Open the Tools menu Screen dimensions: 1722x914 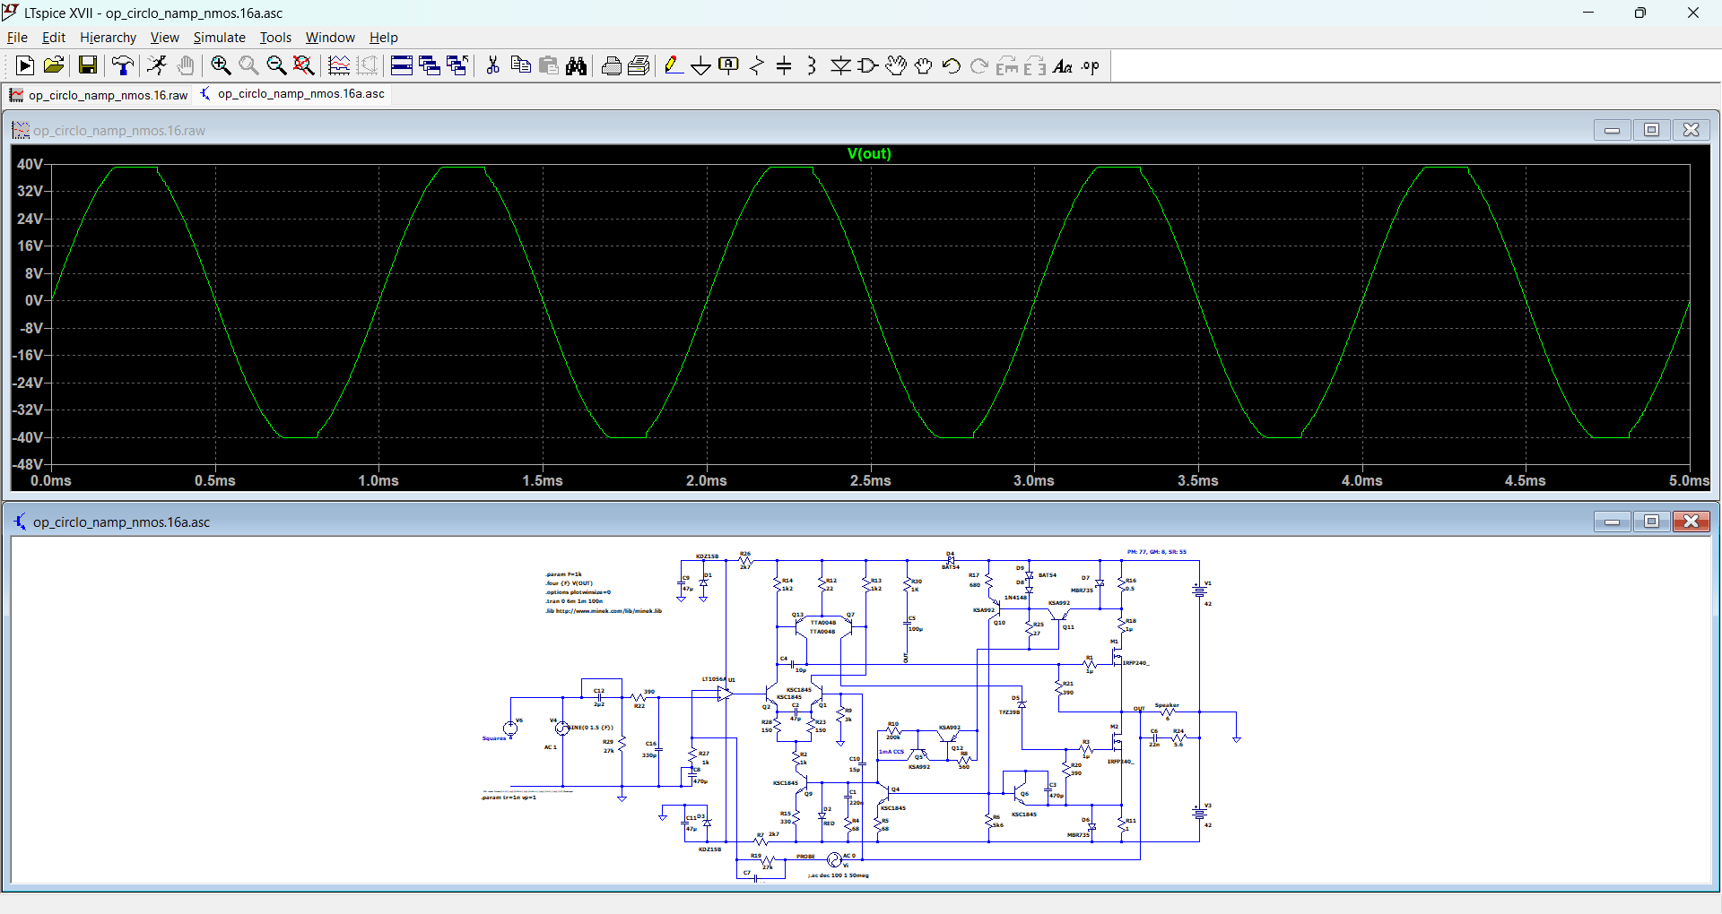[x=275, y=38]
